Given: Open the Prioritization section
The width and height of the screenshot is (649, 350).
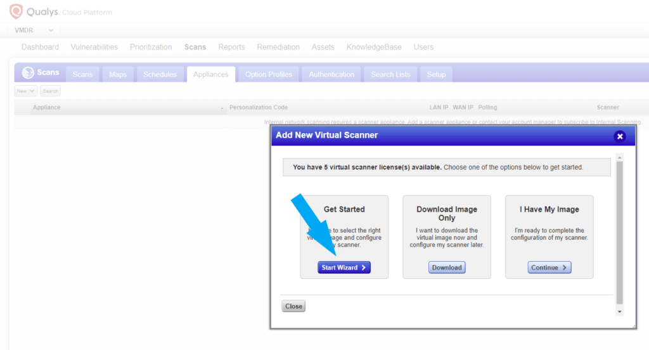Looking at the screenshot, I should 151,47.
